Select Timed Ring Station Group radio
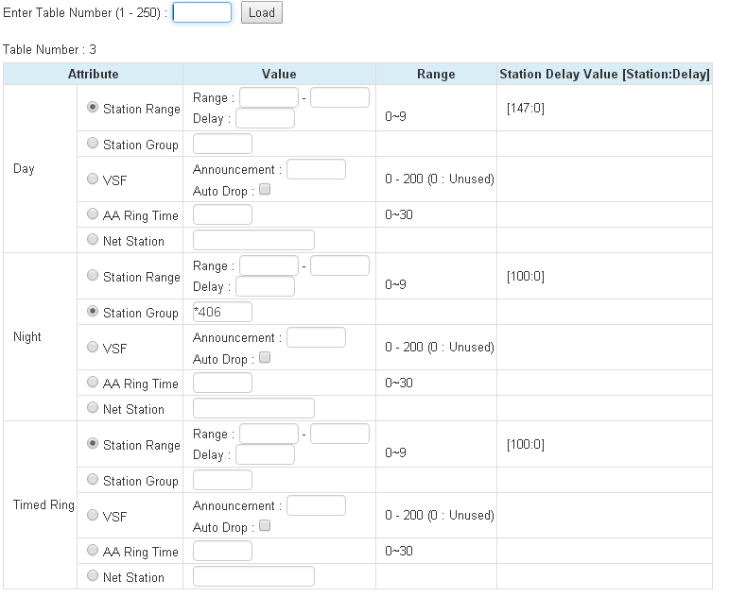 (x=93, y=480)
